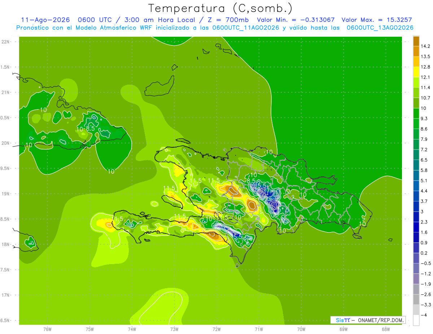
Task: Click the '7.9' colorbar label
Action: [x=425, y=139]
